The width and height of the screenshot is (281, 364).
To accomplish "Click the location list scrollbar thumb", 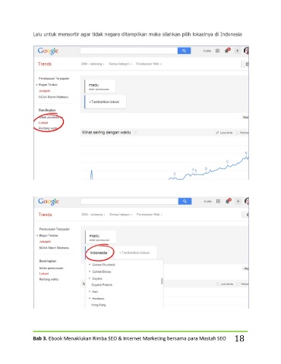I will click(x=162, y=281).
